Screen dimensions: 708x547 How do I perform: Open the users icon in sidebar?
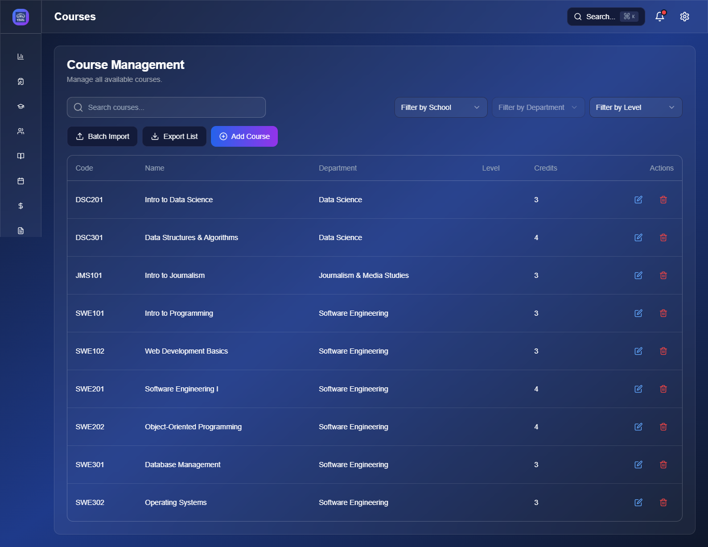point(21,131)
